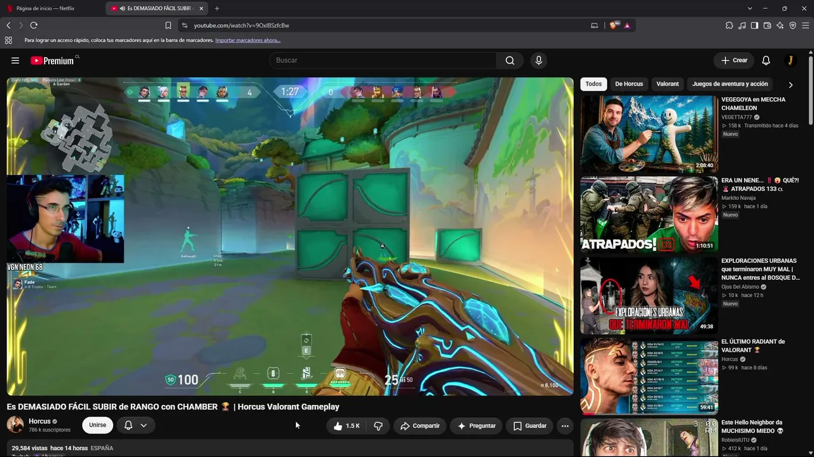Like the video with 1.5 K likes
This screenshot has width=814, height=457.
click(x=347, y=426)
